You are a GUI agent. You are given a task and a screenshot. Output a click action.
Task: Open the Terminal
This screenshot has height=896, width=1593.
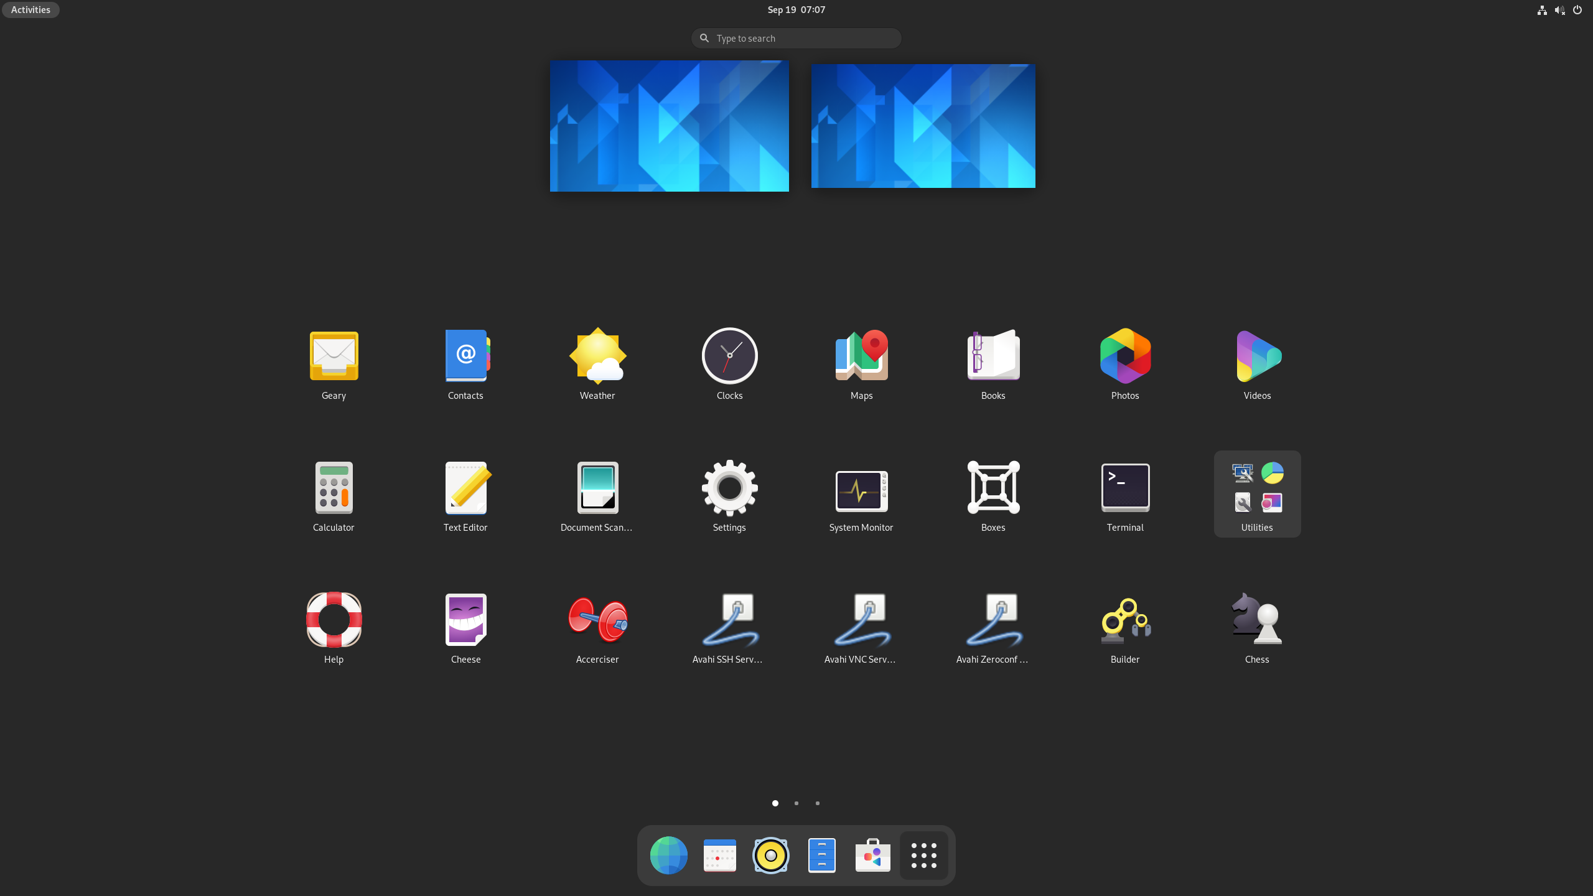pos(1124,495)
